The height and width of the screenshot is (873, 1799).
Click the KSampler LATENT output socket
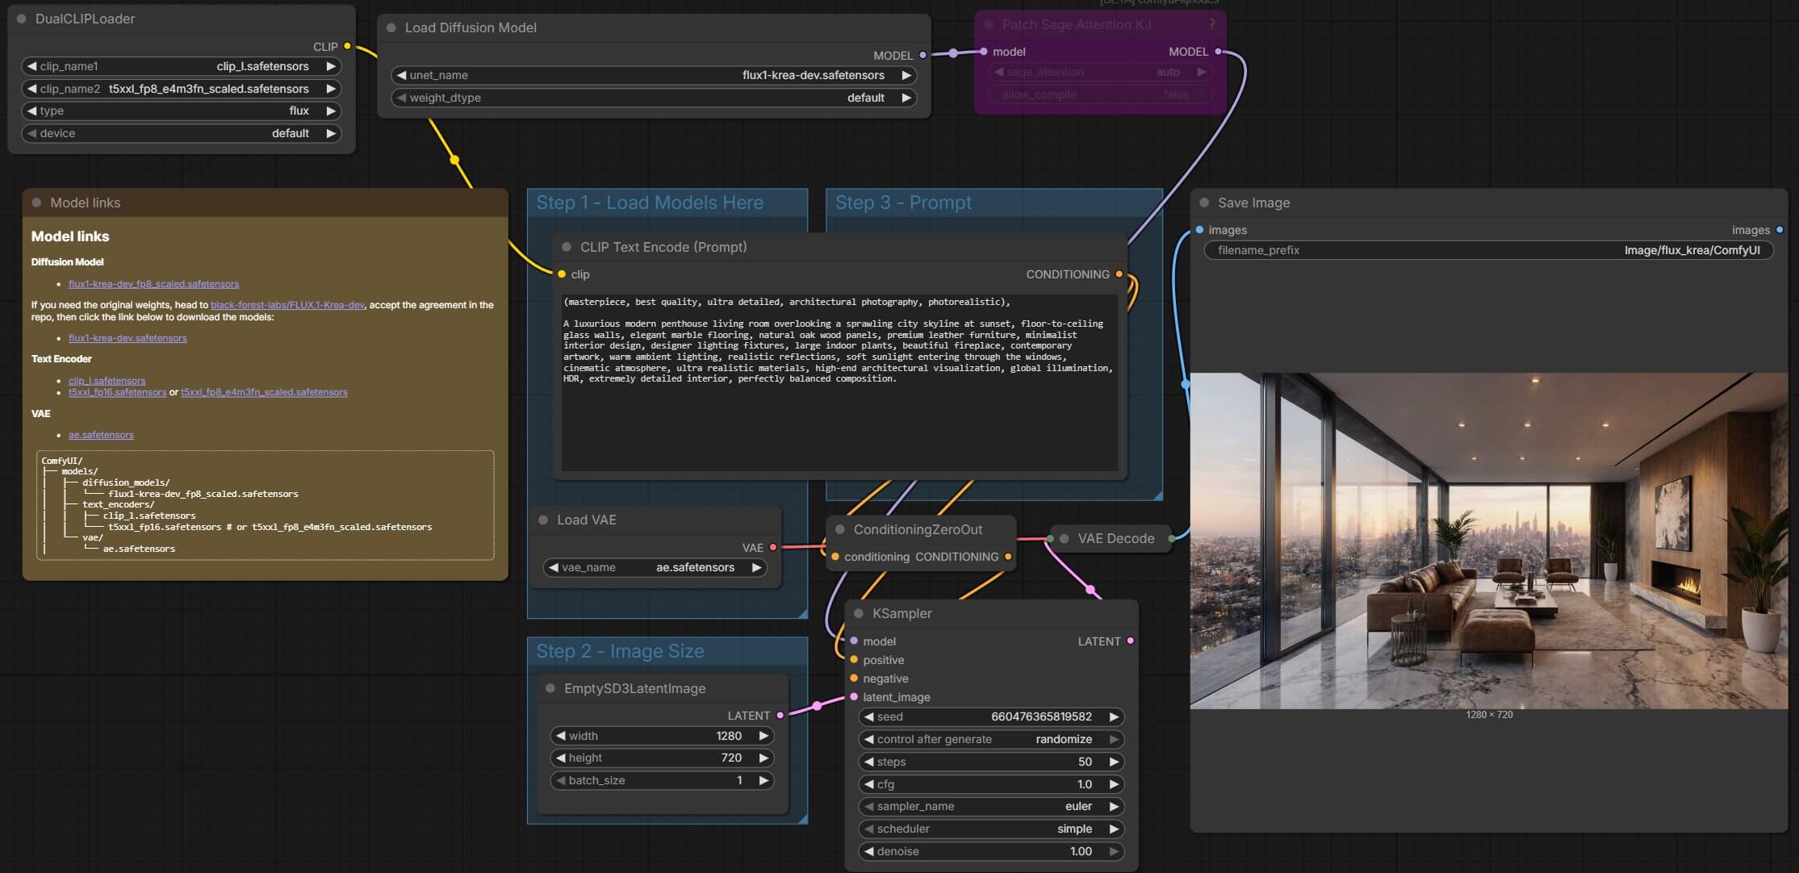tap(1130, 641)
